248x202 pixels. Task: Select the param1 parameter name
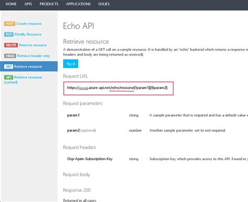click(73, 115)
